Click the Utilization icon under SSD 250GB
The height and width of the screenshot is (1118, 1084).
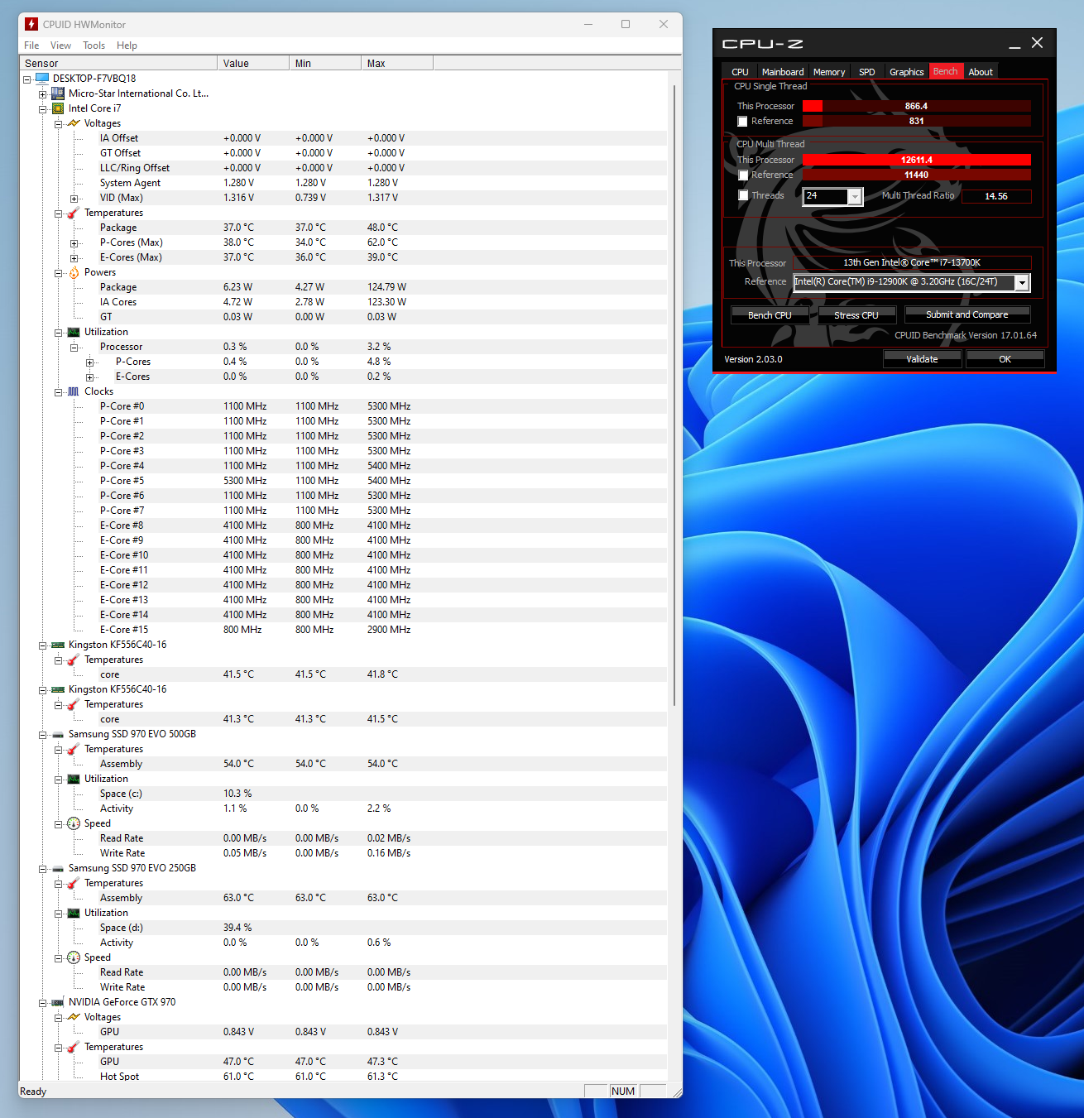74,913
